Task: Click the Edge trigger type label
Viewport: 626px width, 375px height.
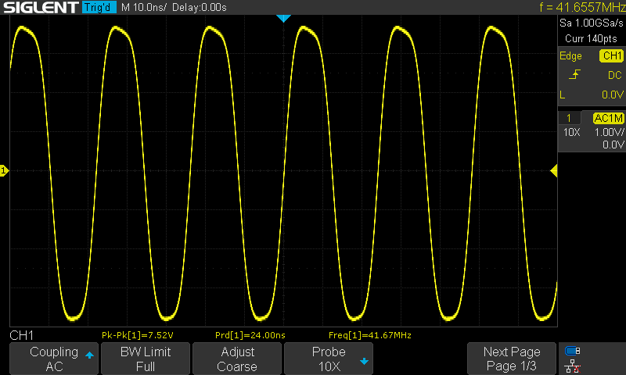Action: (x=570, y=55)
